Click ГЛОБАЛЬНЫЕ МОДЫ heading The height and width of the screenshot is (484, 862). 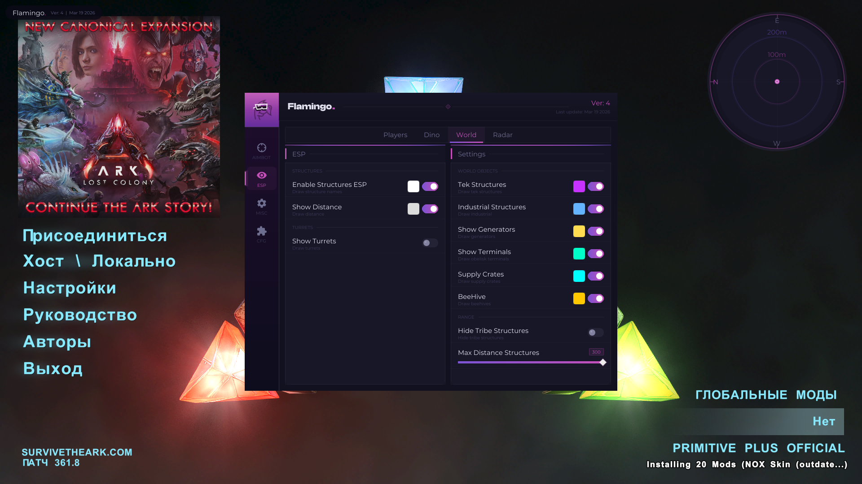(x=766, y=395)
